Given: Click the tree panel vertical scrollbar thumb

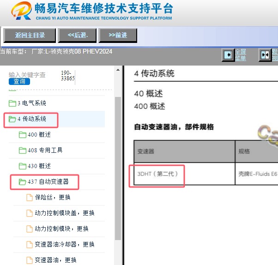Looking at the screenshot, I should [118, 169].
